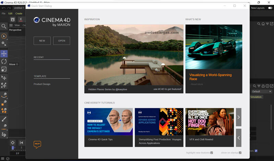
Task: Click the undo arrow
Action: click(x=3, y=8)
